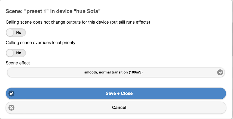This screenshot has height=119, width=233.
Task: Select "smooth, normal transition (100mS)" combo text
Action: pyautogui.click(x=114, y=72)
